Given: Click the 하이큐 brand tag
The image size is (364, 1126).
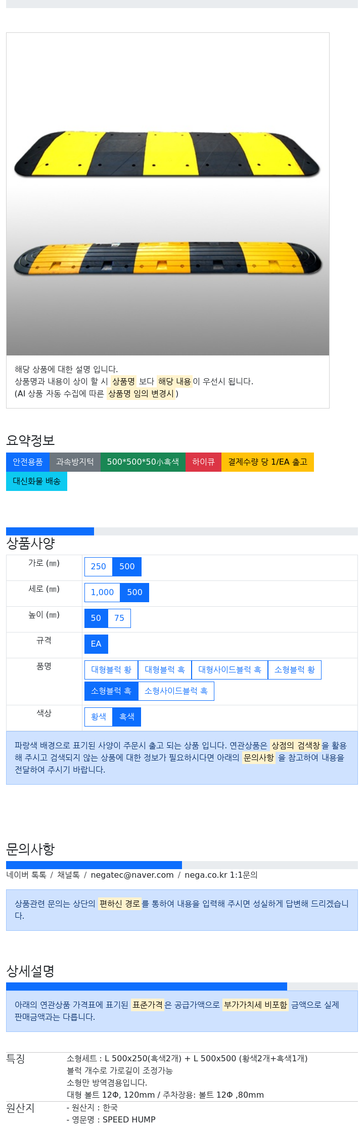Looking at the screenshot, I should tap(203, 462).
